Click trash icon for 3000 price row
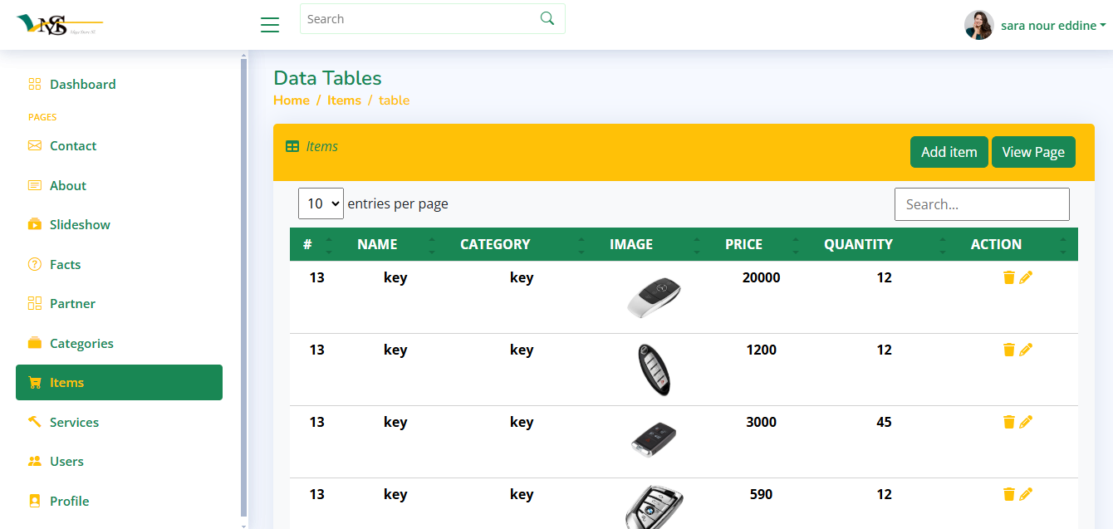1113x529 pixels. coord(1009,422)
